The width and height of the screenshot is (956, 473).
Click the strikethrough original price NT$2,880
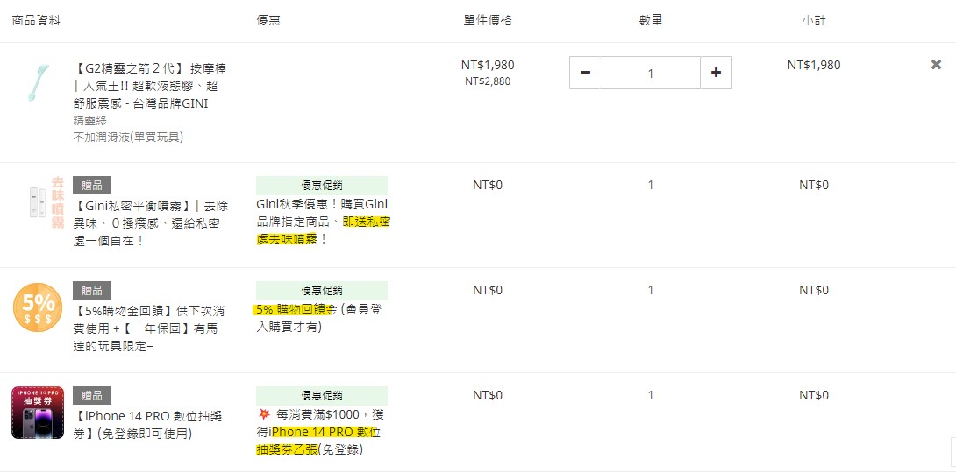[488, 81]
